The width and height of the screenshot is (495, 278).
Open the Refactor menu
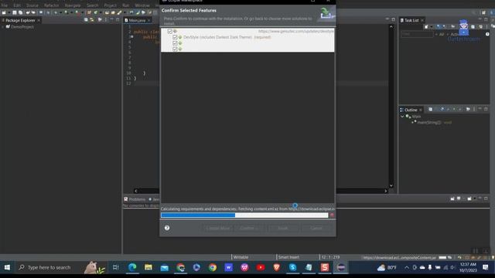[x=52, y=5]
